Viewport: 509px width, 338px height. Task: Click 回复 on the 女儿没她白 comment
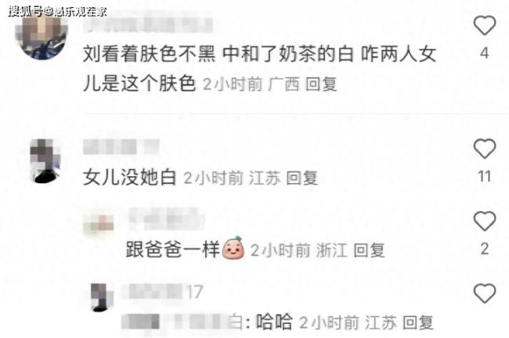point(302,178)
